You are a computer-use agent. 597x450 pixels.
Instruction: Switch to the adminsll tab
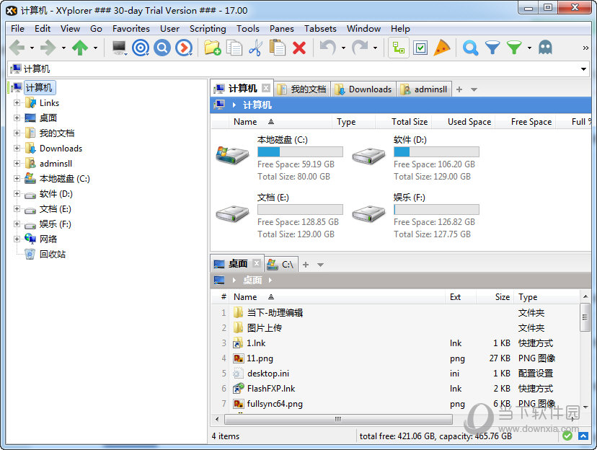click(x=424, y=89)
